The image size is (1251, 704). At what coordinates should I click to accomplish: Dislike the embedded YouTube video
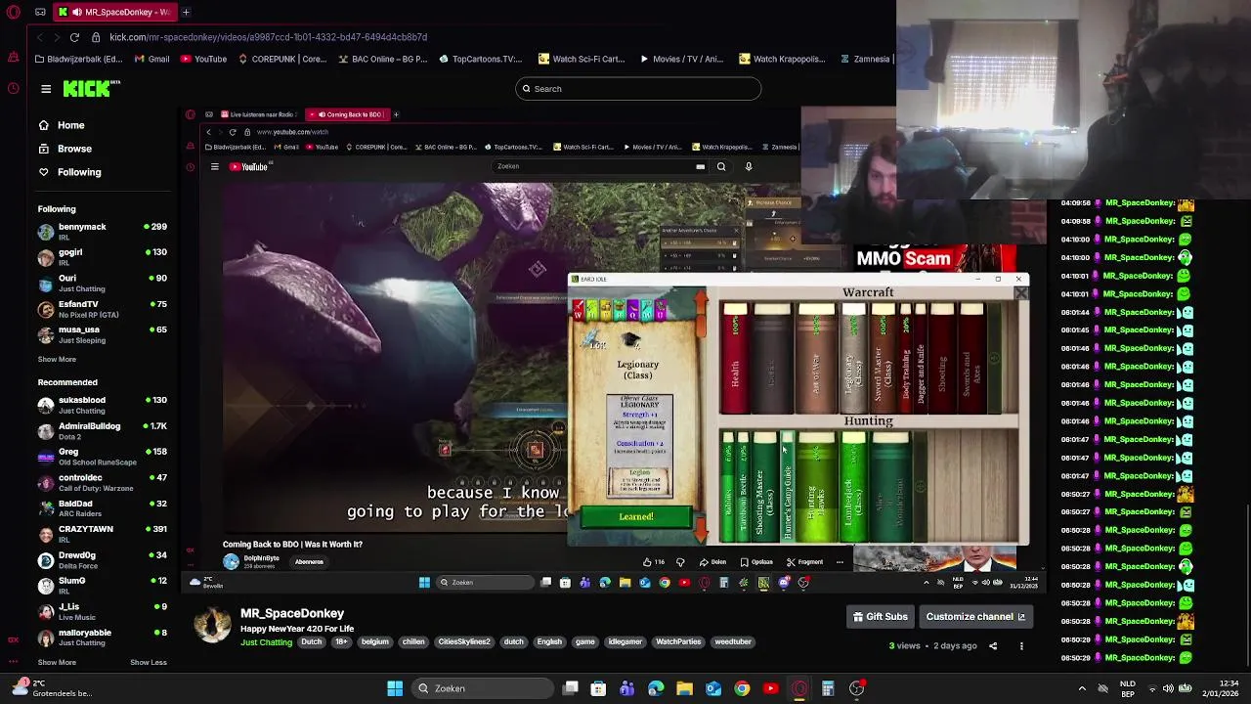[x=680, y=562]
